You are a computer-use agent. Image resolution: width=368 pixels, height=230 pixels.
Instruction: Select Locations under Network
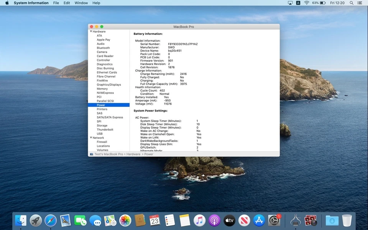[x=103, y=146]
